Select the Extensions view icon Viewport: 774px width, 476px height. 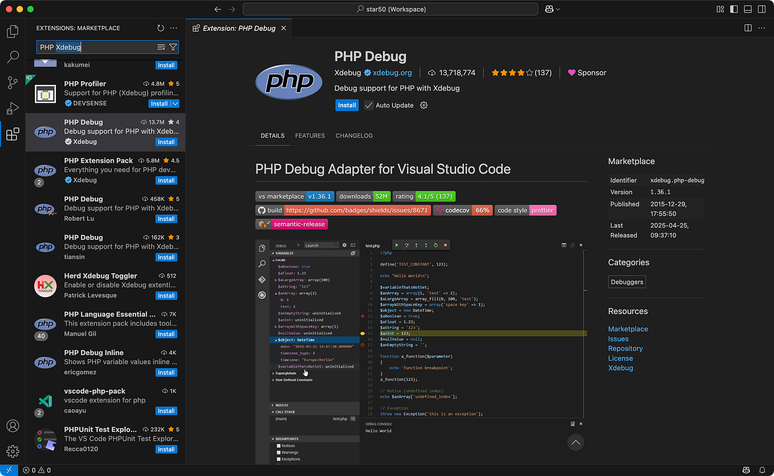[12, 134]
